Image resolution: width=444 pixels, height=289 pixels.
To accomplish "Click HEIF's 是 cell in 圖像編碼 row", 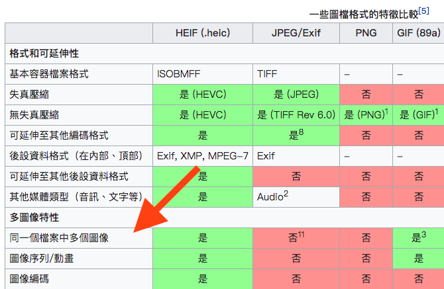I will (x=203, y=279).
